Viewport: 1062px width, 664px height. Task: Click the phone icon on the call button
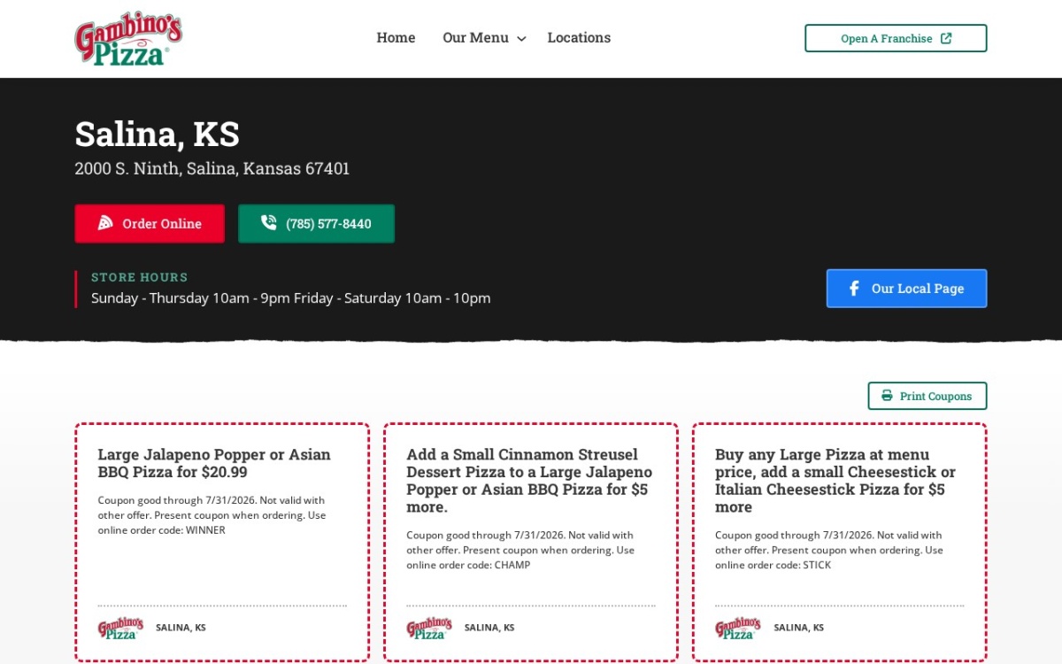(x=269, y=223)
